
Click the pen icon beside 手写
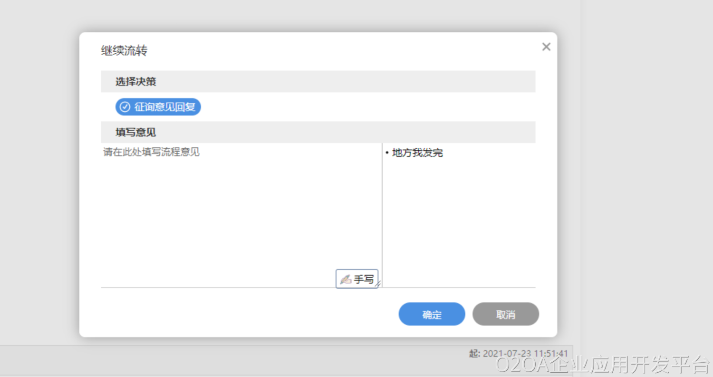(x=346, y=279)
